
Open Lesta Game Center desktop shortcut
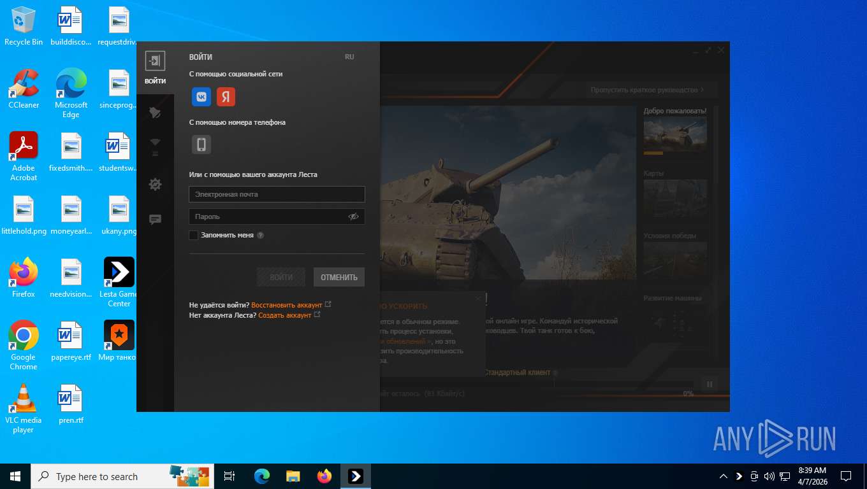(x=119, y=282)
